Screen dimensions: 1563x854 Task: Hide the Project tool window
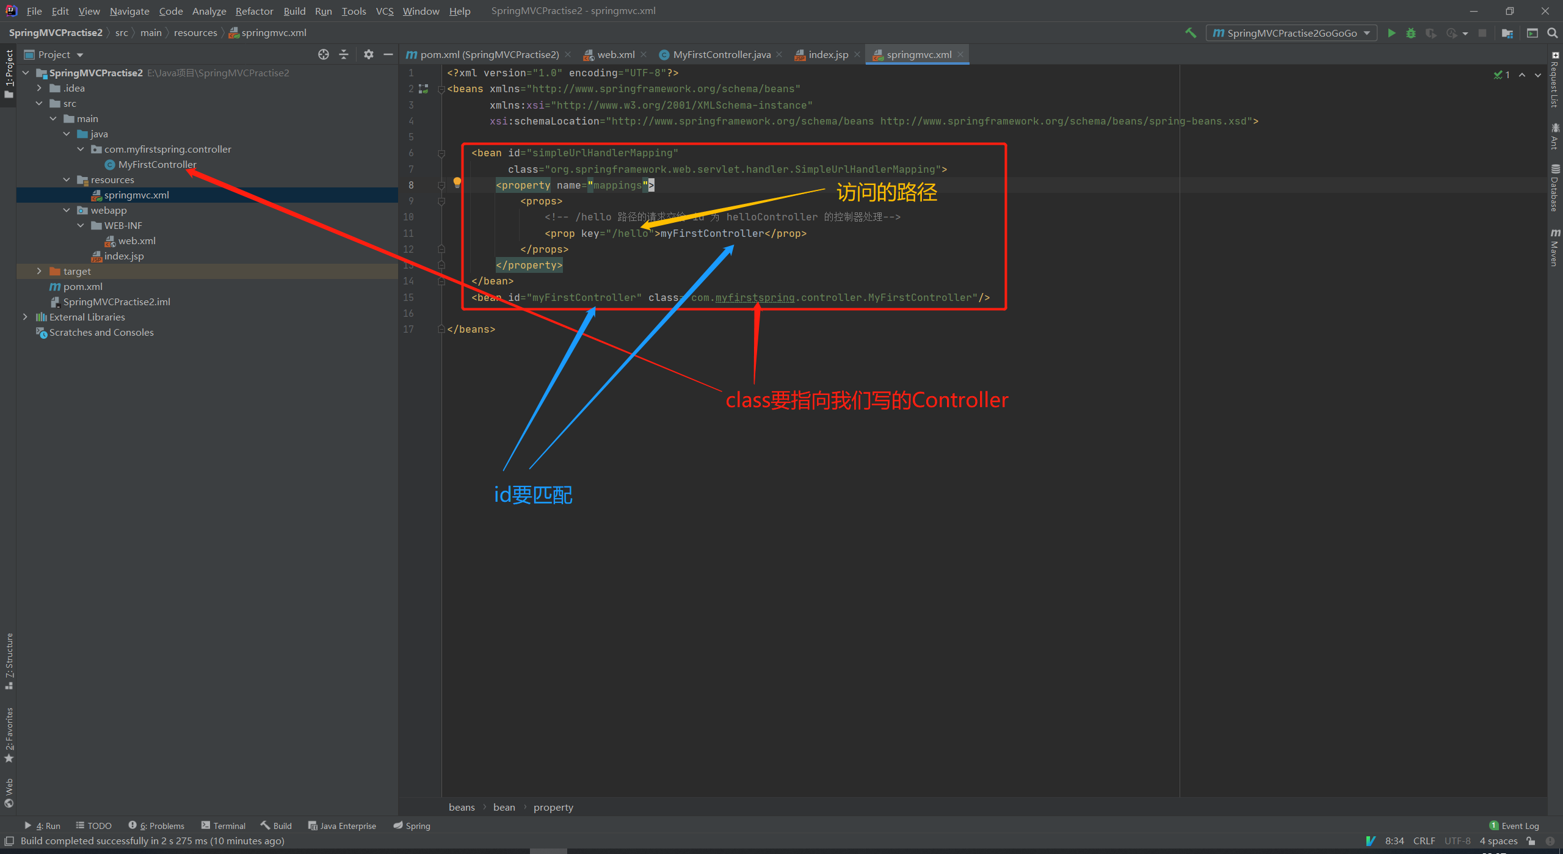[x=388, y=54]
